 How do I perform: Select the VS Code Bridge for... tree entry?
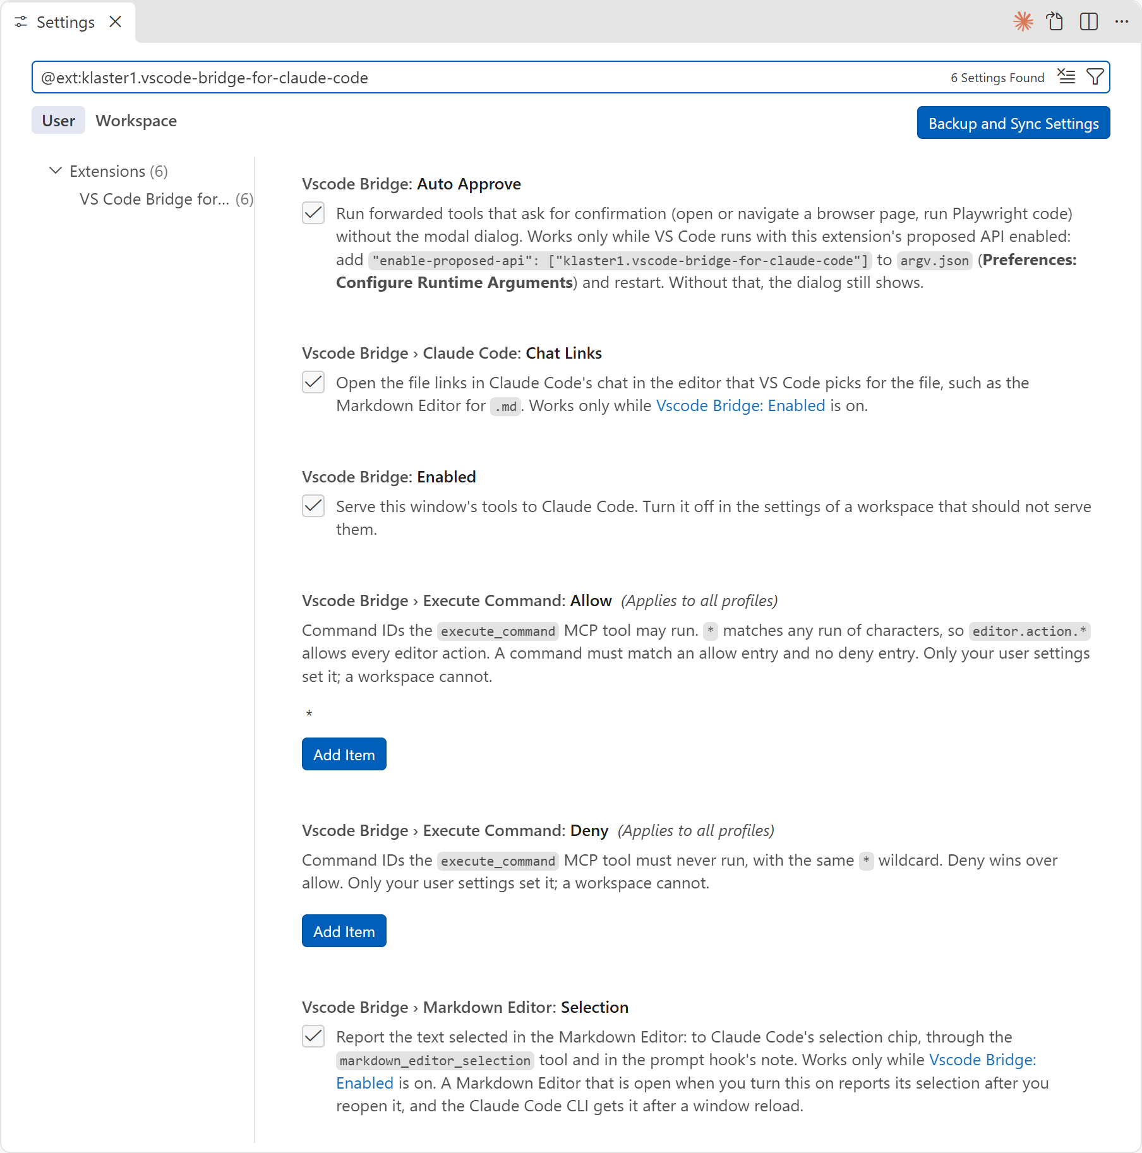pyautogui.click(x=166, y=199)
